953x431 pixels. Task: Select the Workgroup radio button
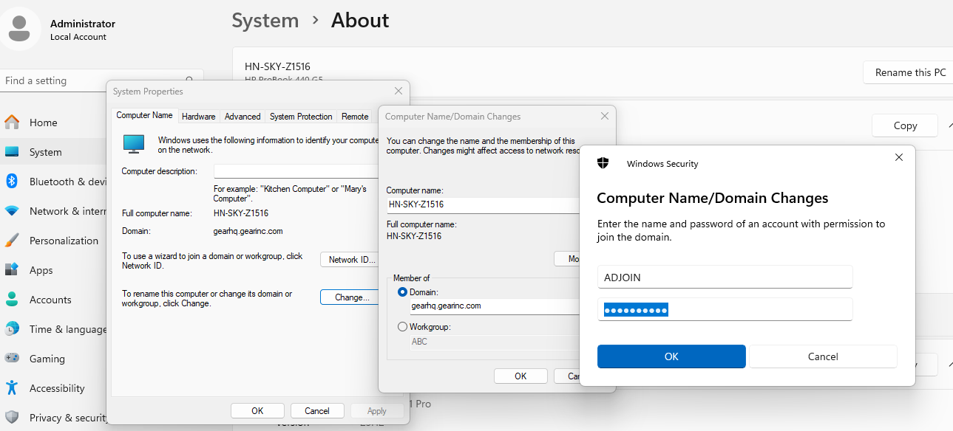402,326
